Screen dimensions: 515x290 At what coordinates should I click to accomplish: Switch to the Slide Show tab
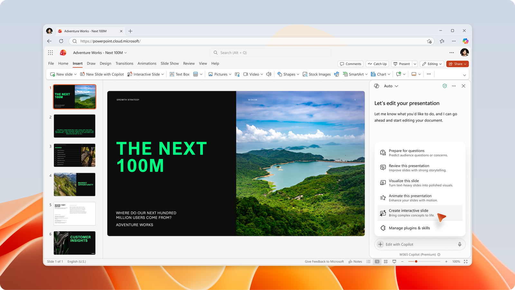tap(170, 63)
